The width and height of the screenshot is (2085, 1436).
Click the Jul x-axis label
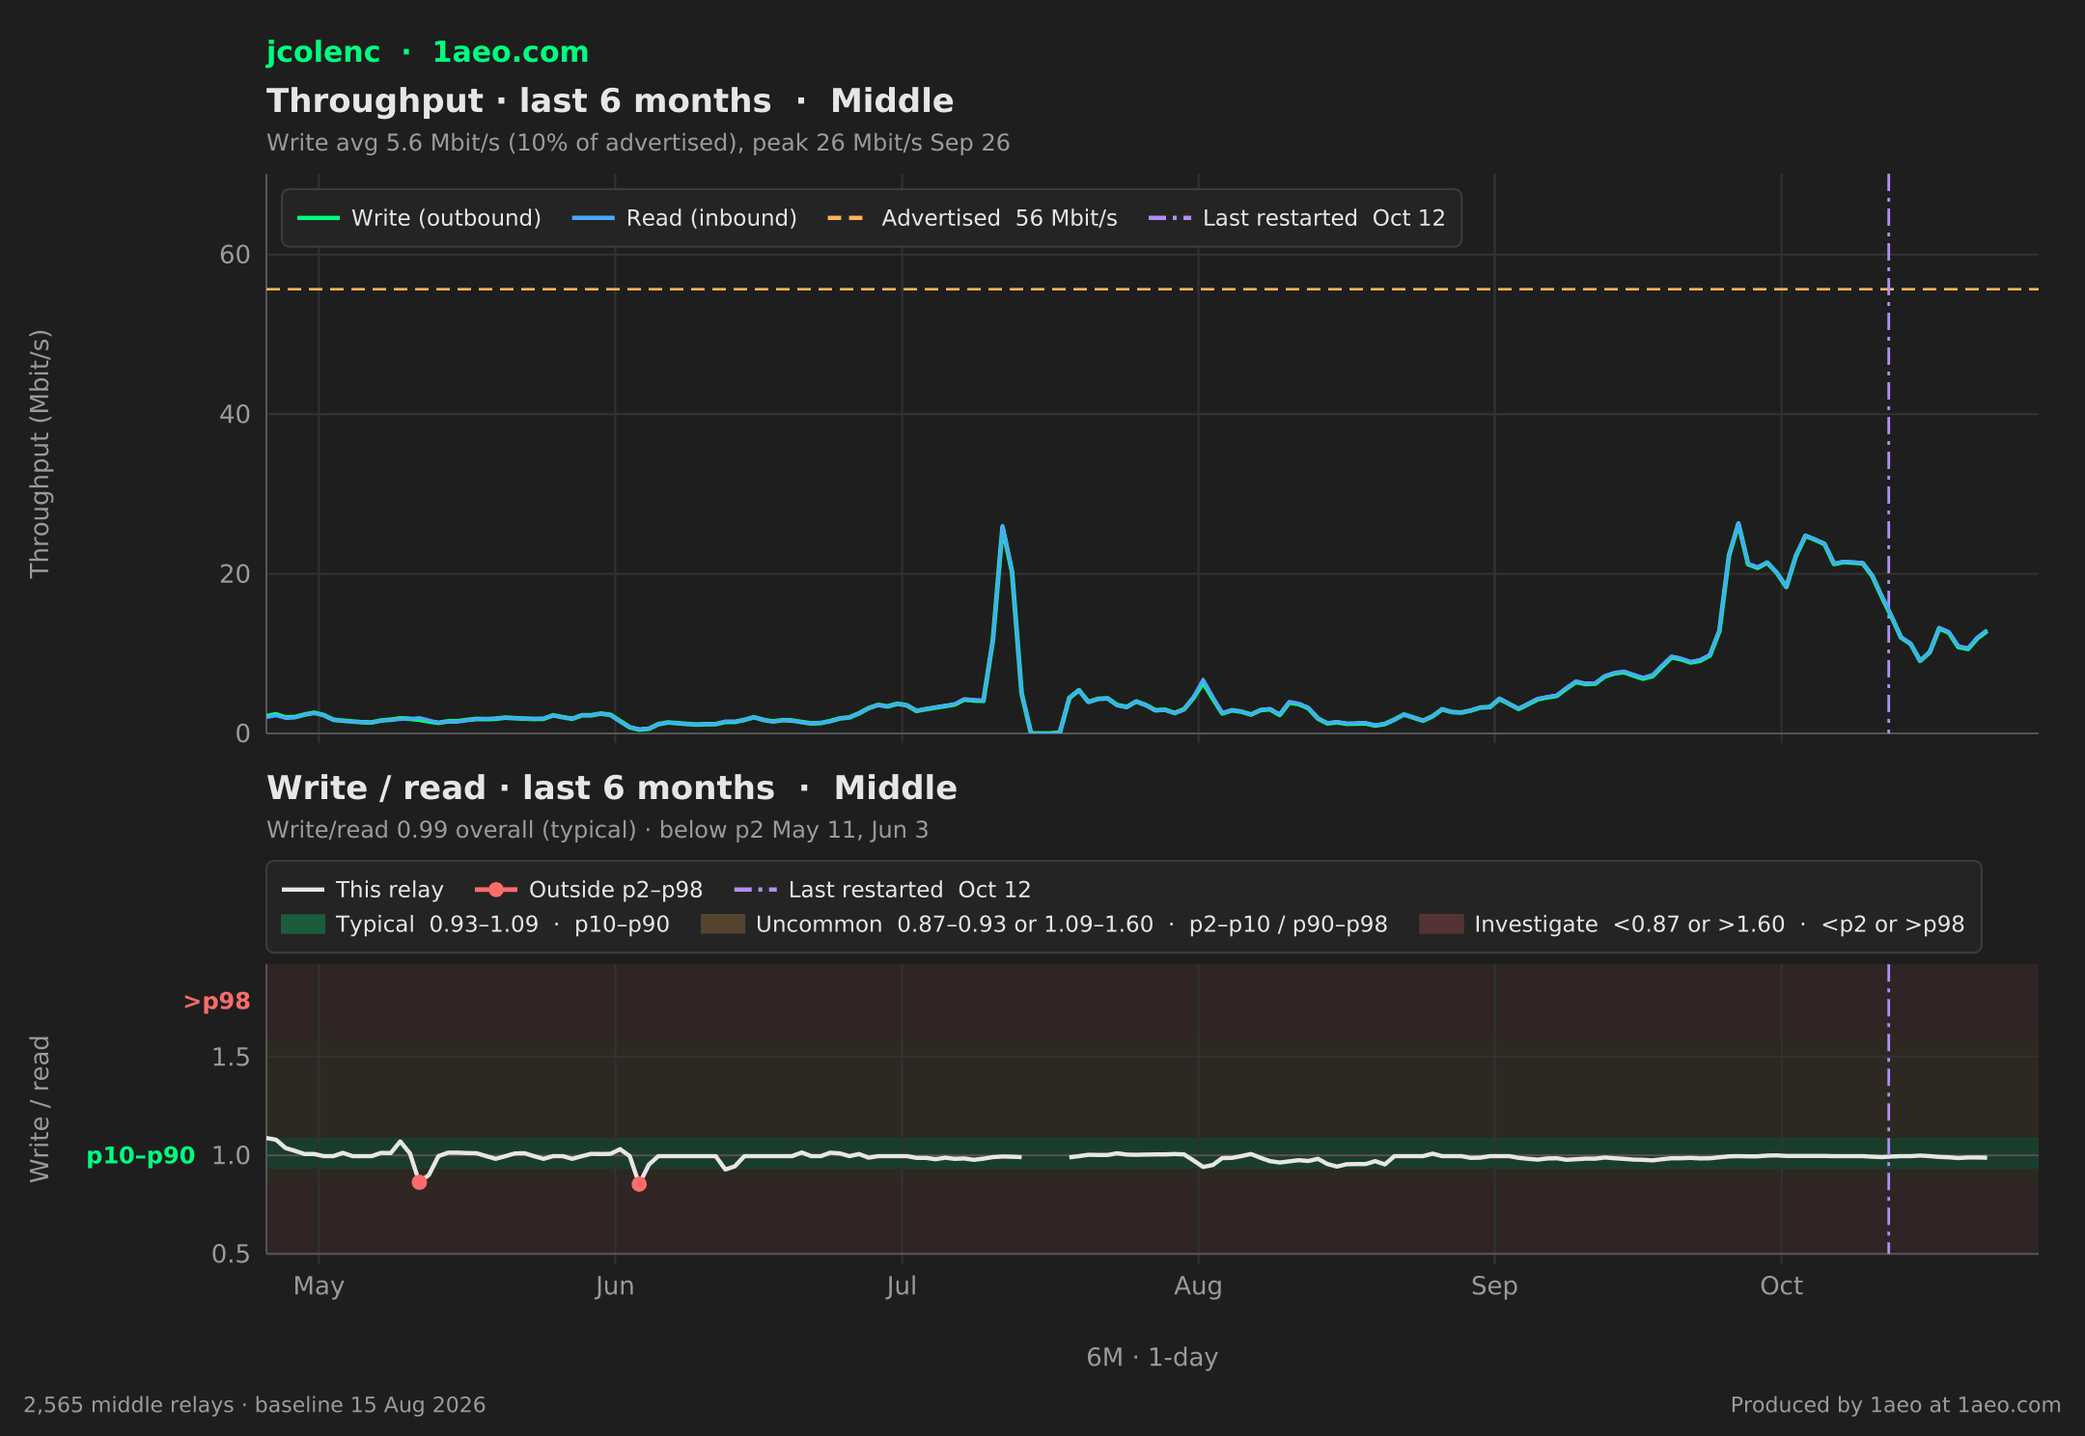pyautogui.click(x=902, y=1286)
